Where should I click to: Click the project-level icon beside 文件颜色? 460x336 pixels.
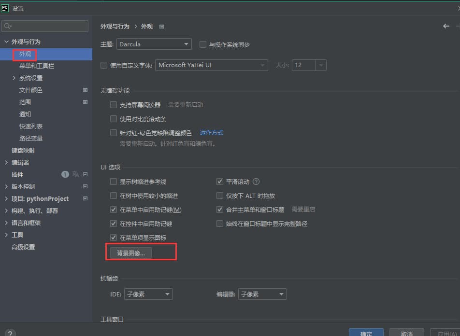(85, 90)
